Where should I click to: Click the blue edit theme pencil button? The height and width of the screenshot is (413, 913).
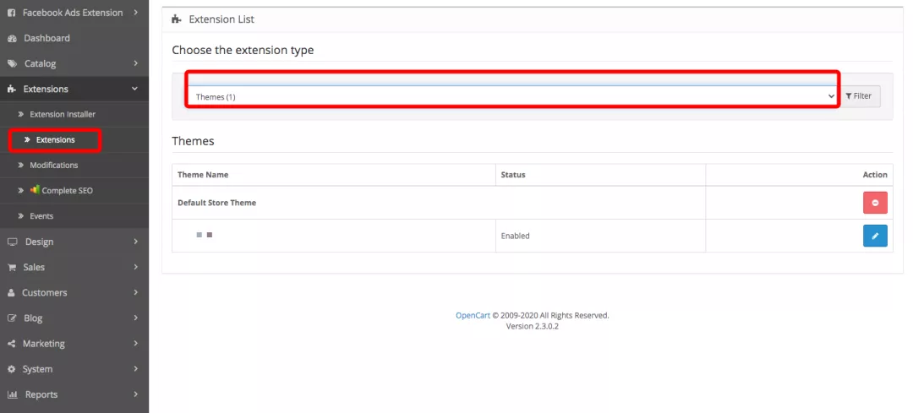tap(875, 236)
